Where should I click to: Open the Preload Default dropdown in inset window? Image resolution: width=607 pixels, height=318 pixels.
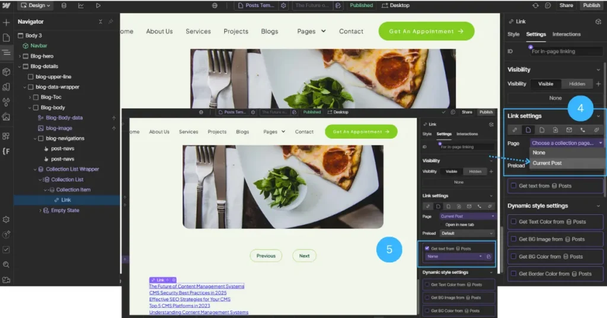(x=467, y=233)
